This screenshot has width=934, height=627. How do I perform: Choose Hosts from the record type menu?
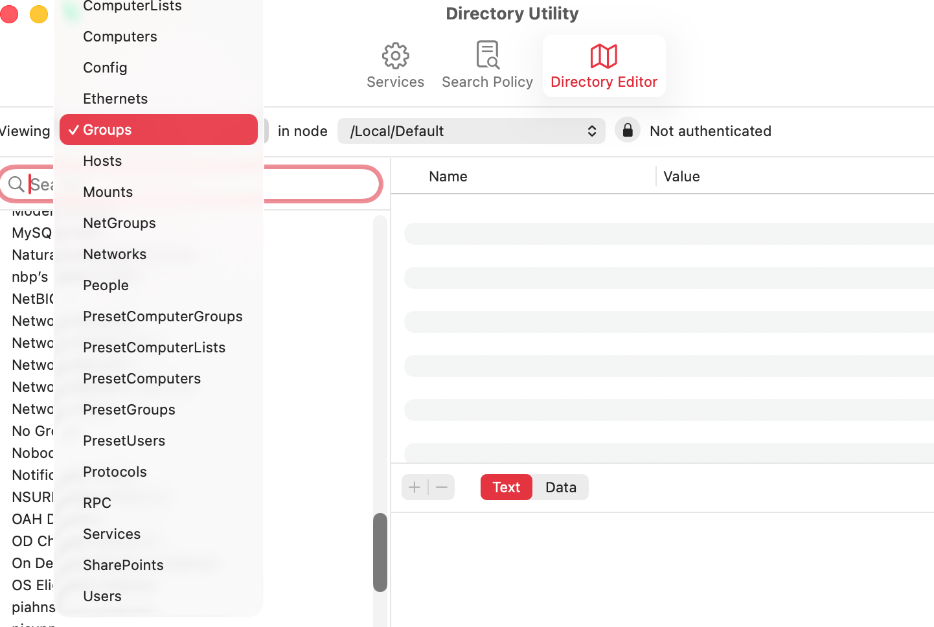tap(102, 161)
